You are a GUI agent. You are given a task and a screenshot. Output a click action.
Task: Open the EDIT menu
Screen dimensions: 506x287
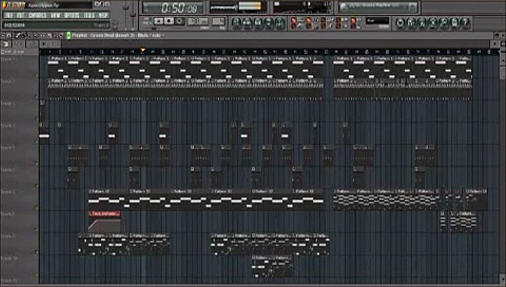[21, 16]
